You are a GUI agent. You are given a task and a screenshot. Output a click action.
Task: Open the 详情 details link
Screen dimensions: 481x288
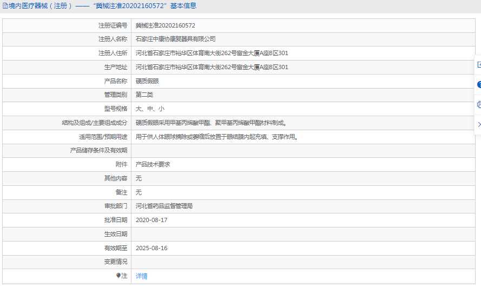click(x=141, y=276)
